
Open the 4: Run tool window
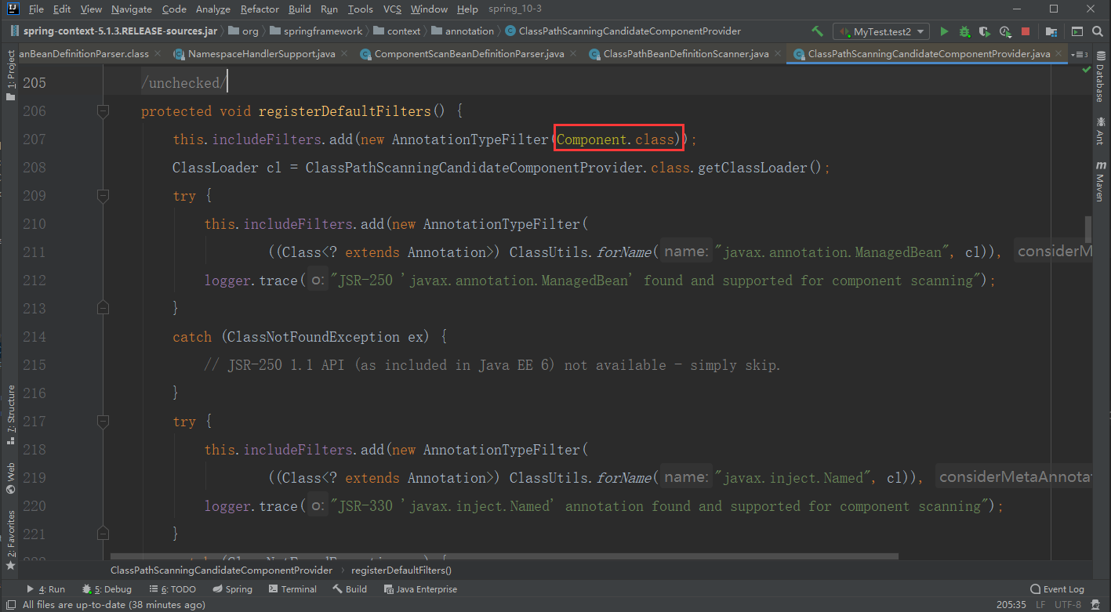point(47,589)
